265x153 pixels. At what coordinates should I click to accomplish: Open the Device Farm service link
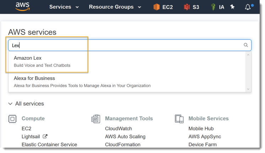coord(203,144)
